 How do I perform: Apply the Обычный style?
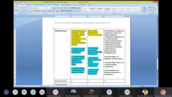tap(93, 10)
